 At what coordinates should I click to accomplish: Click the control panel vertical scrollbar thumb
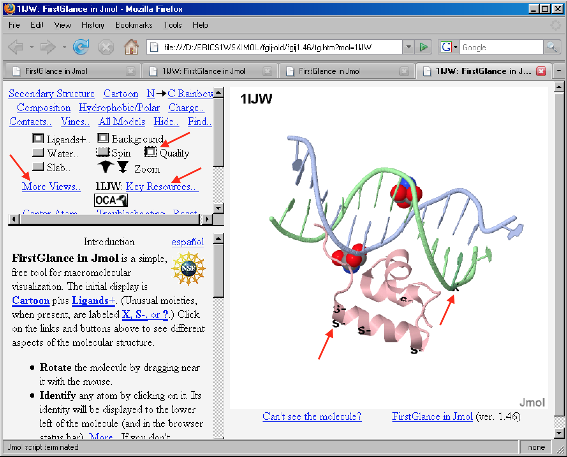pyautogui.click(x=219, y=132)
